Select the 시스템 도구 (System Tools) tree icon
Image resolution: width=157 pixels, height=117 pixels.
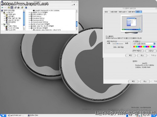tap(4, 12)
